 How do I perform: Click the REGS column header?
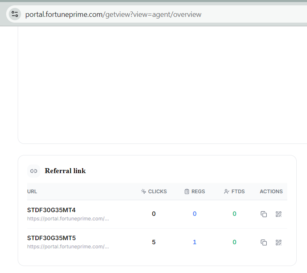[195, 191]
